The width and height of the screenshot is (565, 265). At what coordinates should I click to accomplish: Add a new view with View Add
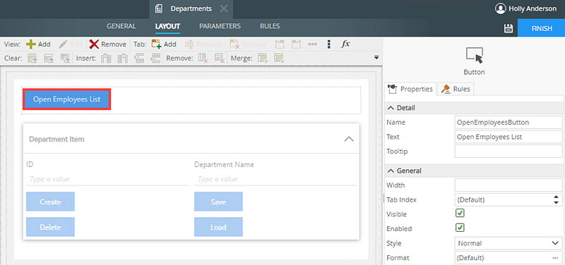coord(38,44)
